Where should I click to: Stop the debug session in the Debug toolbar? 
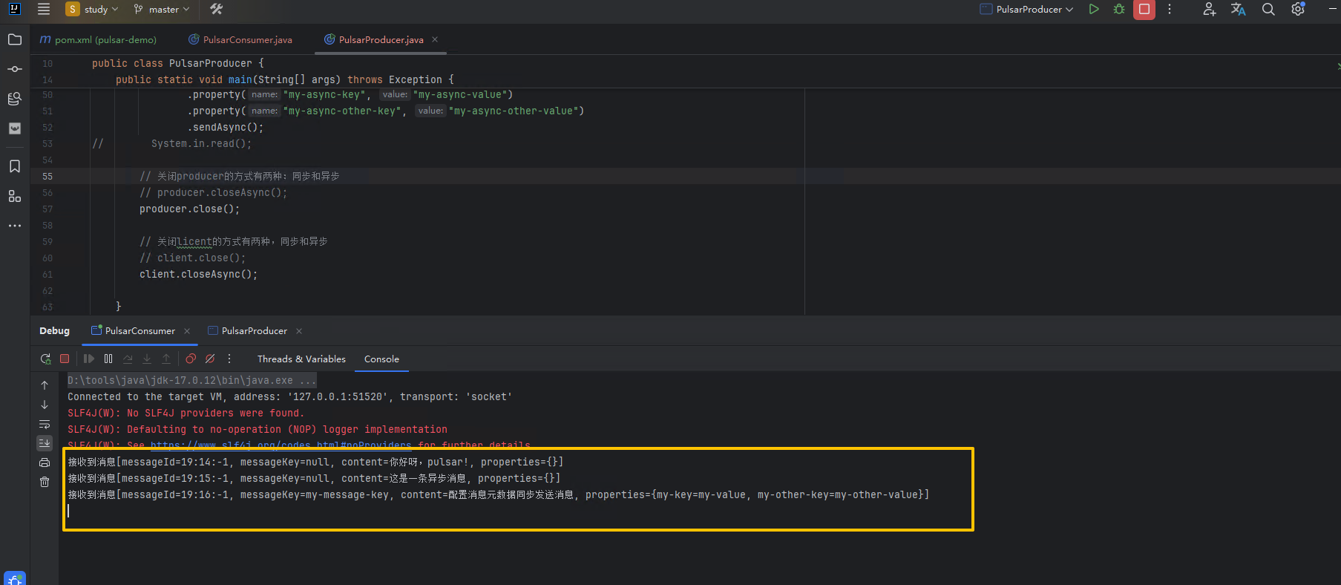[65, 359]
